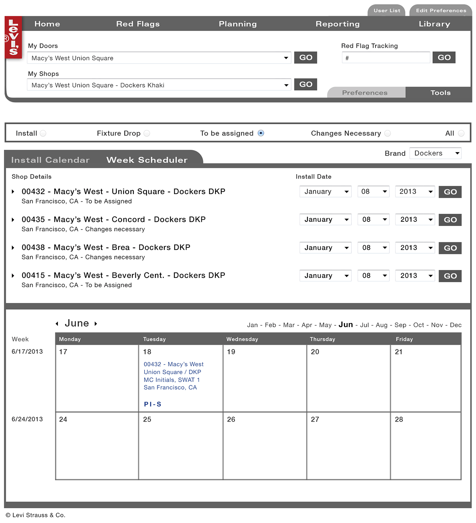Expand shop 00435 Concord details
The image size is (476, 523).
13,220
